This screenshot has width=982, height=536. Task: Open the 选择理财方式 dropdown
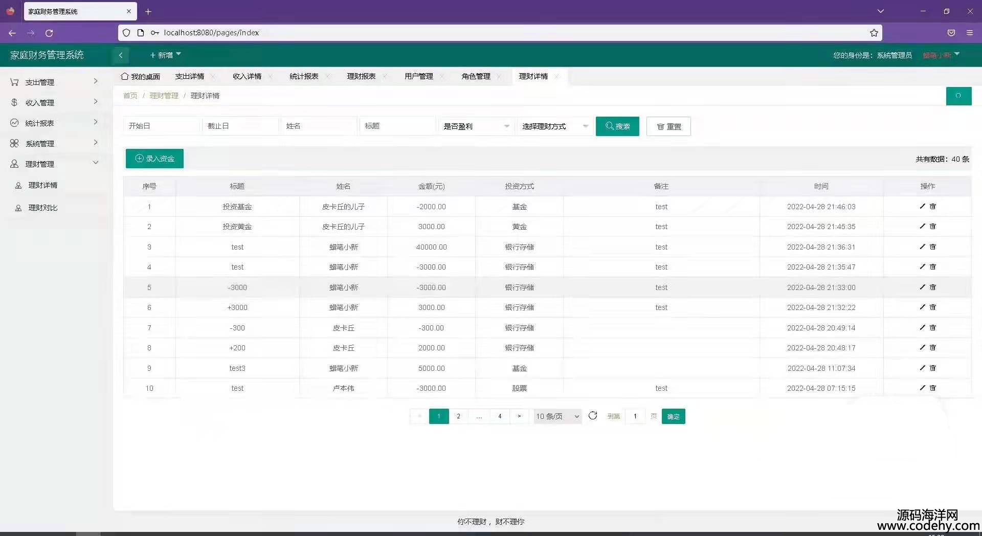555,126
